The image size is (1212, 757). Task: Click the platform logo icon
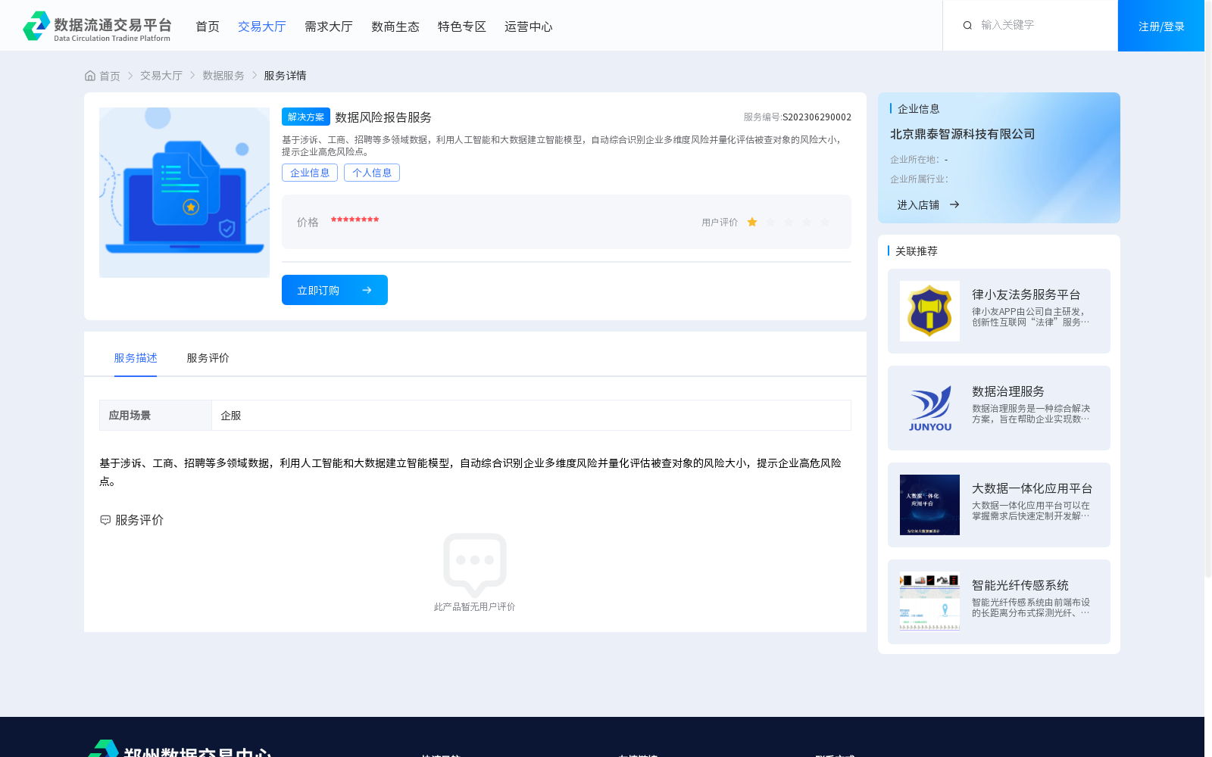point(36,26)
